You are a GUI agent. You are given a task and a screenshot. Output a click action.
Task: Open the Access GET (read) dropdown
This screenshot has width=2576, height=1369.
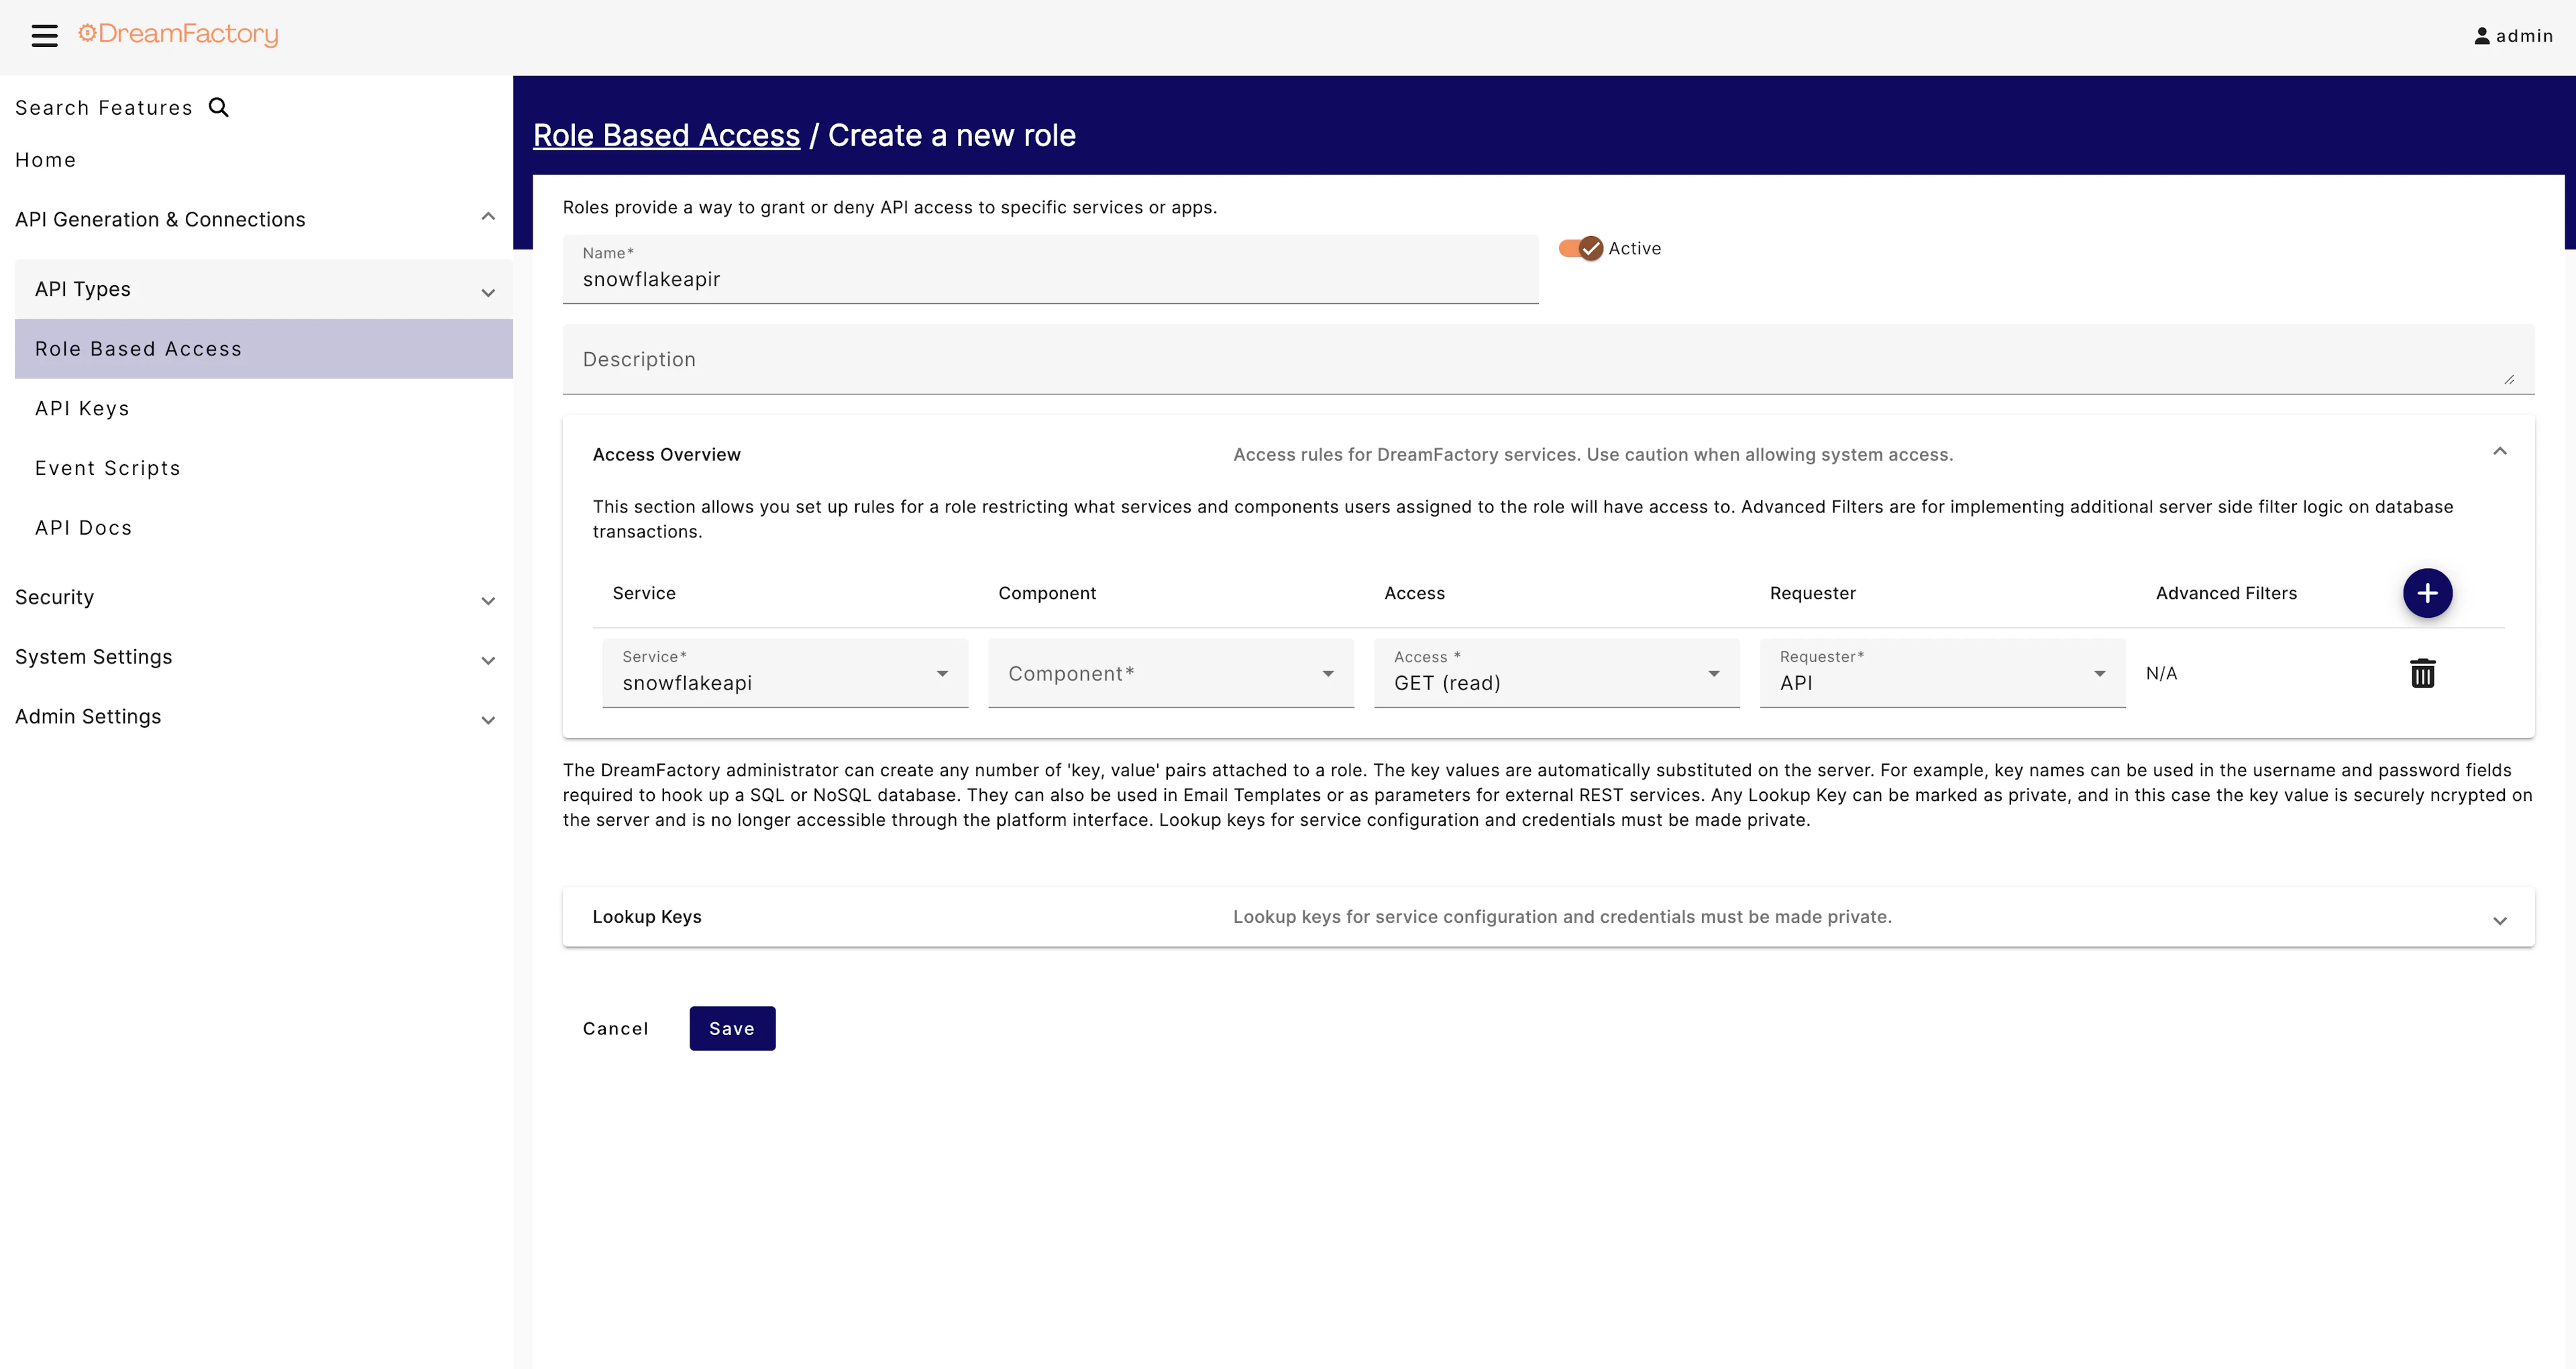point(1556,674)
